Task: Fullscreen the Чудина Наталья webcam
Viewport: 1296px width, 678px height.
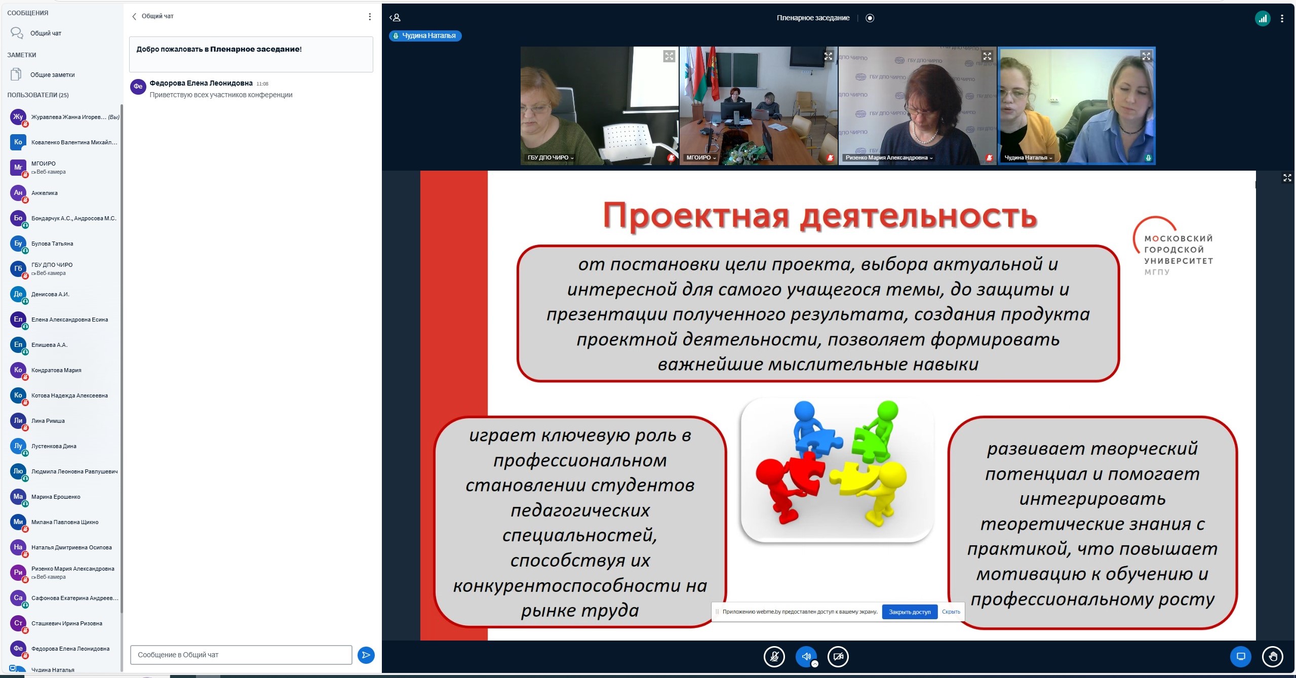Action: tap(1146, 56)
